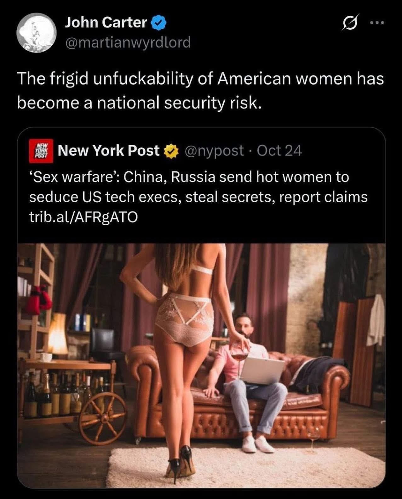Open John Carter's profile avatar
This screenshot has height=499, width=402.
36,32
